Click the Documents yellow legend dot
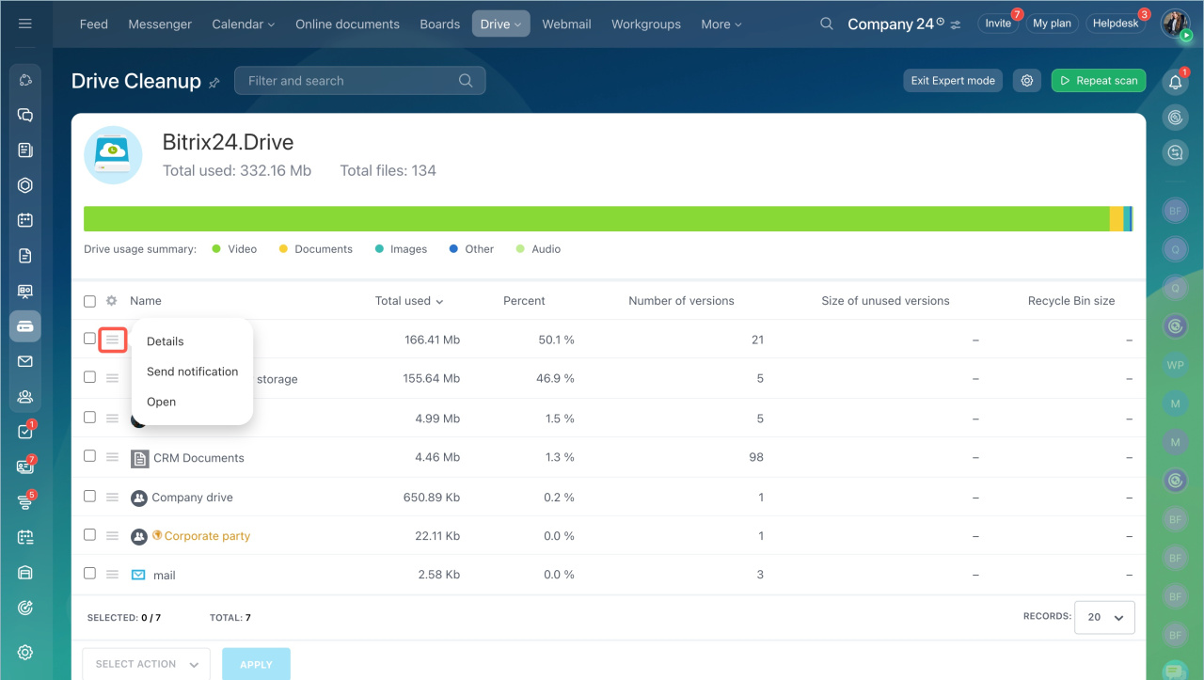The height and width of the screenshot is (680, 1204). (x=282, y=249)
